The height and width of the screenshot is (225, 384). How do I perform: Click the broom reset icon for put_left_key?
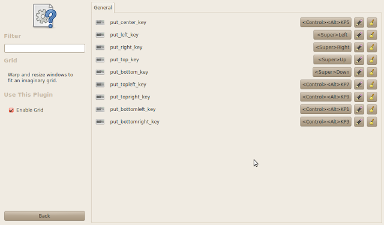(x=372, y=35)
